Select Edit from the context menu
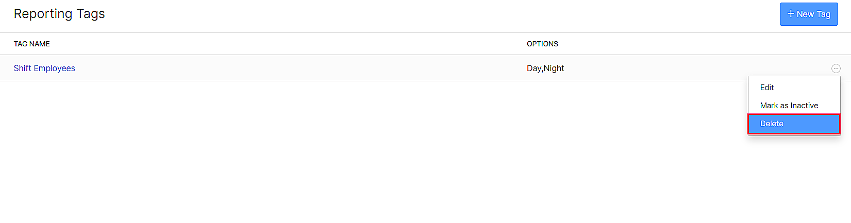This screenshot has height=223, width=851. tap(767, 88)
